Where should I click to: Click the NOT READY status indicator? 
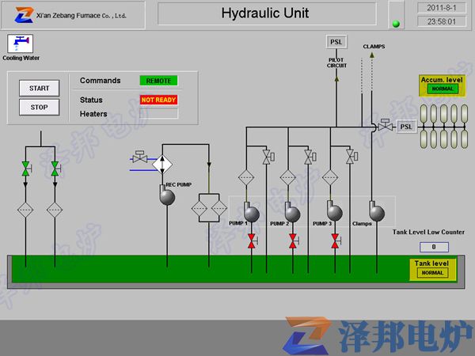click(158, 100)
